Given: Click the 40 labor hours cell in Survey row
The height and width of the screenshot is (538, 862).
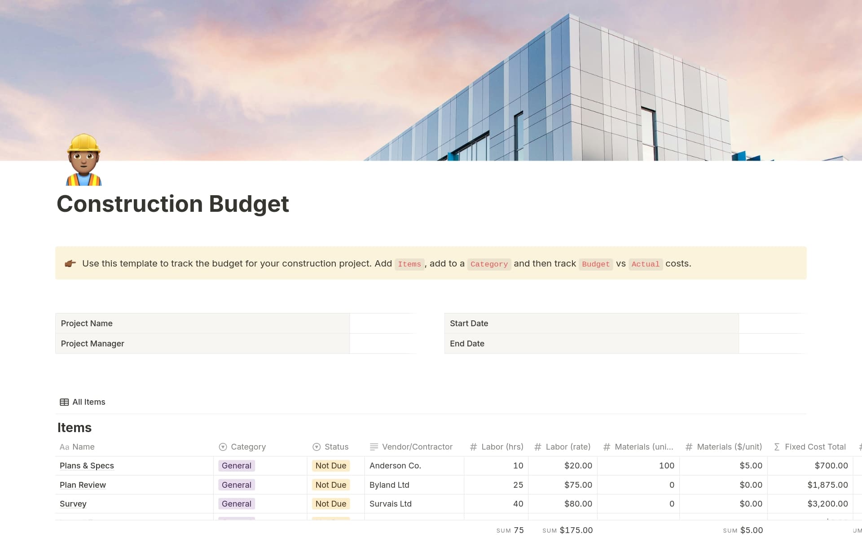Looking at the screenshot, I should 496,504.
